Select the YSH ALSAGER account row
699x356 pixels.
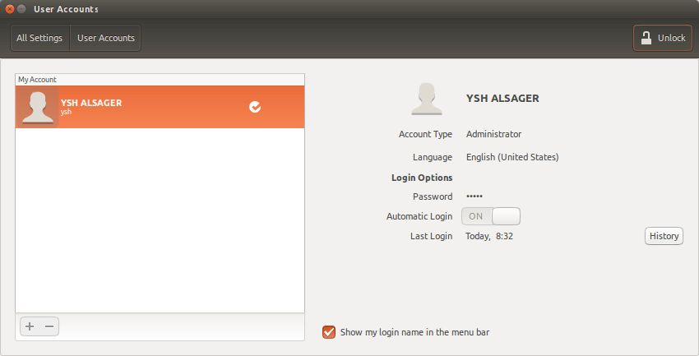pyautogui.click(x=160, y=107)
